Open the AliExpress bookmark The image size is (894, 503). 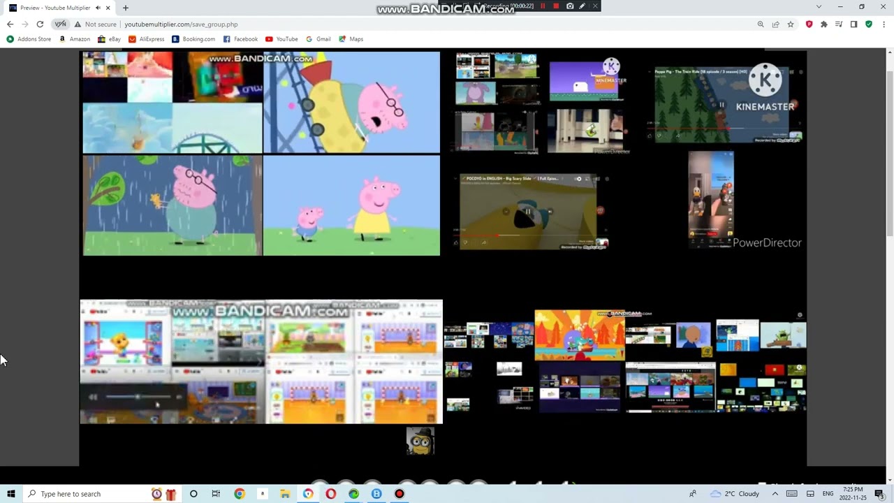click(147, 39)
